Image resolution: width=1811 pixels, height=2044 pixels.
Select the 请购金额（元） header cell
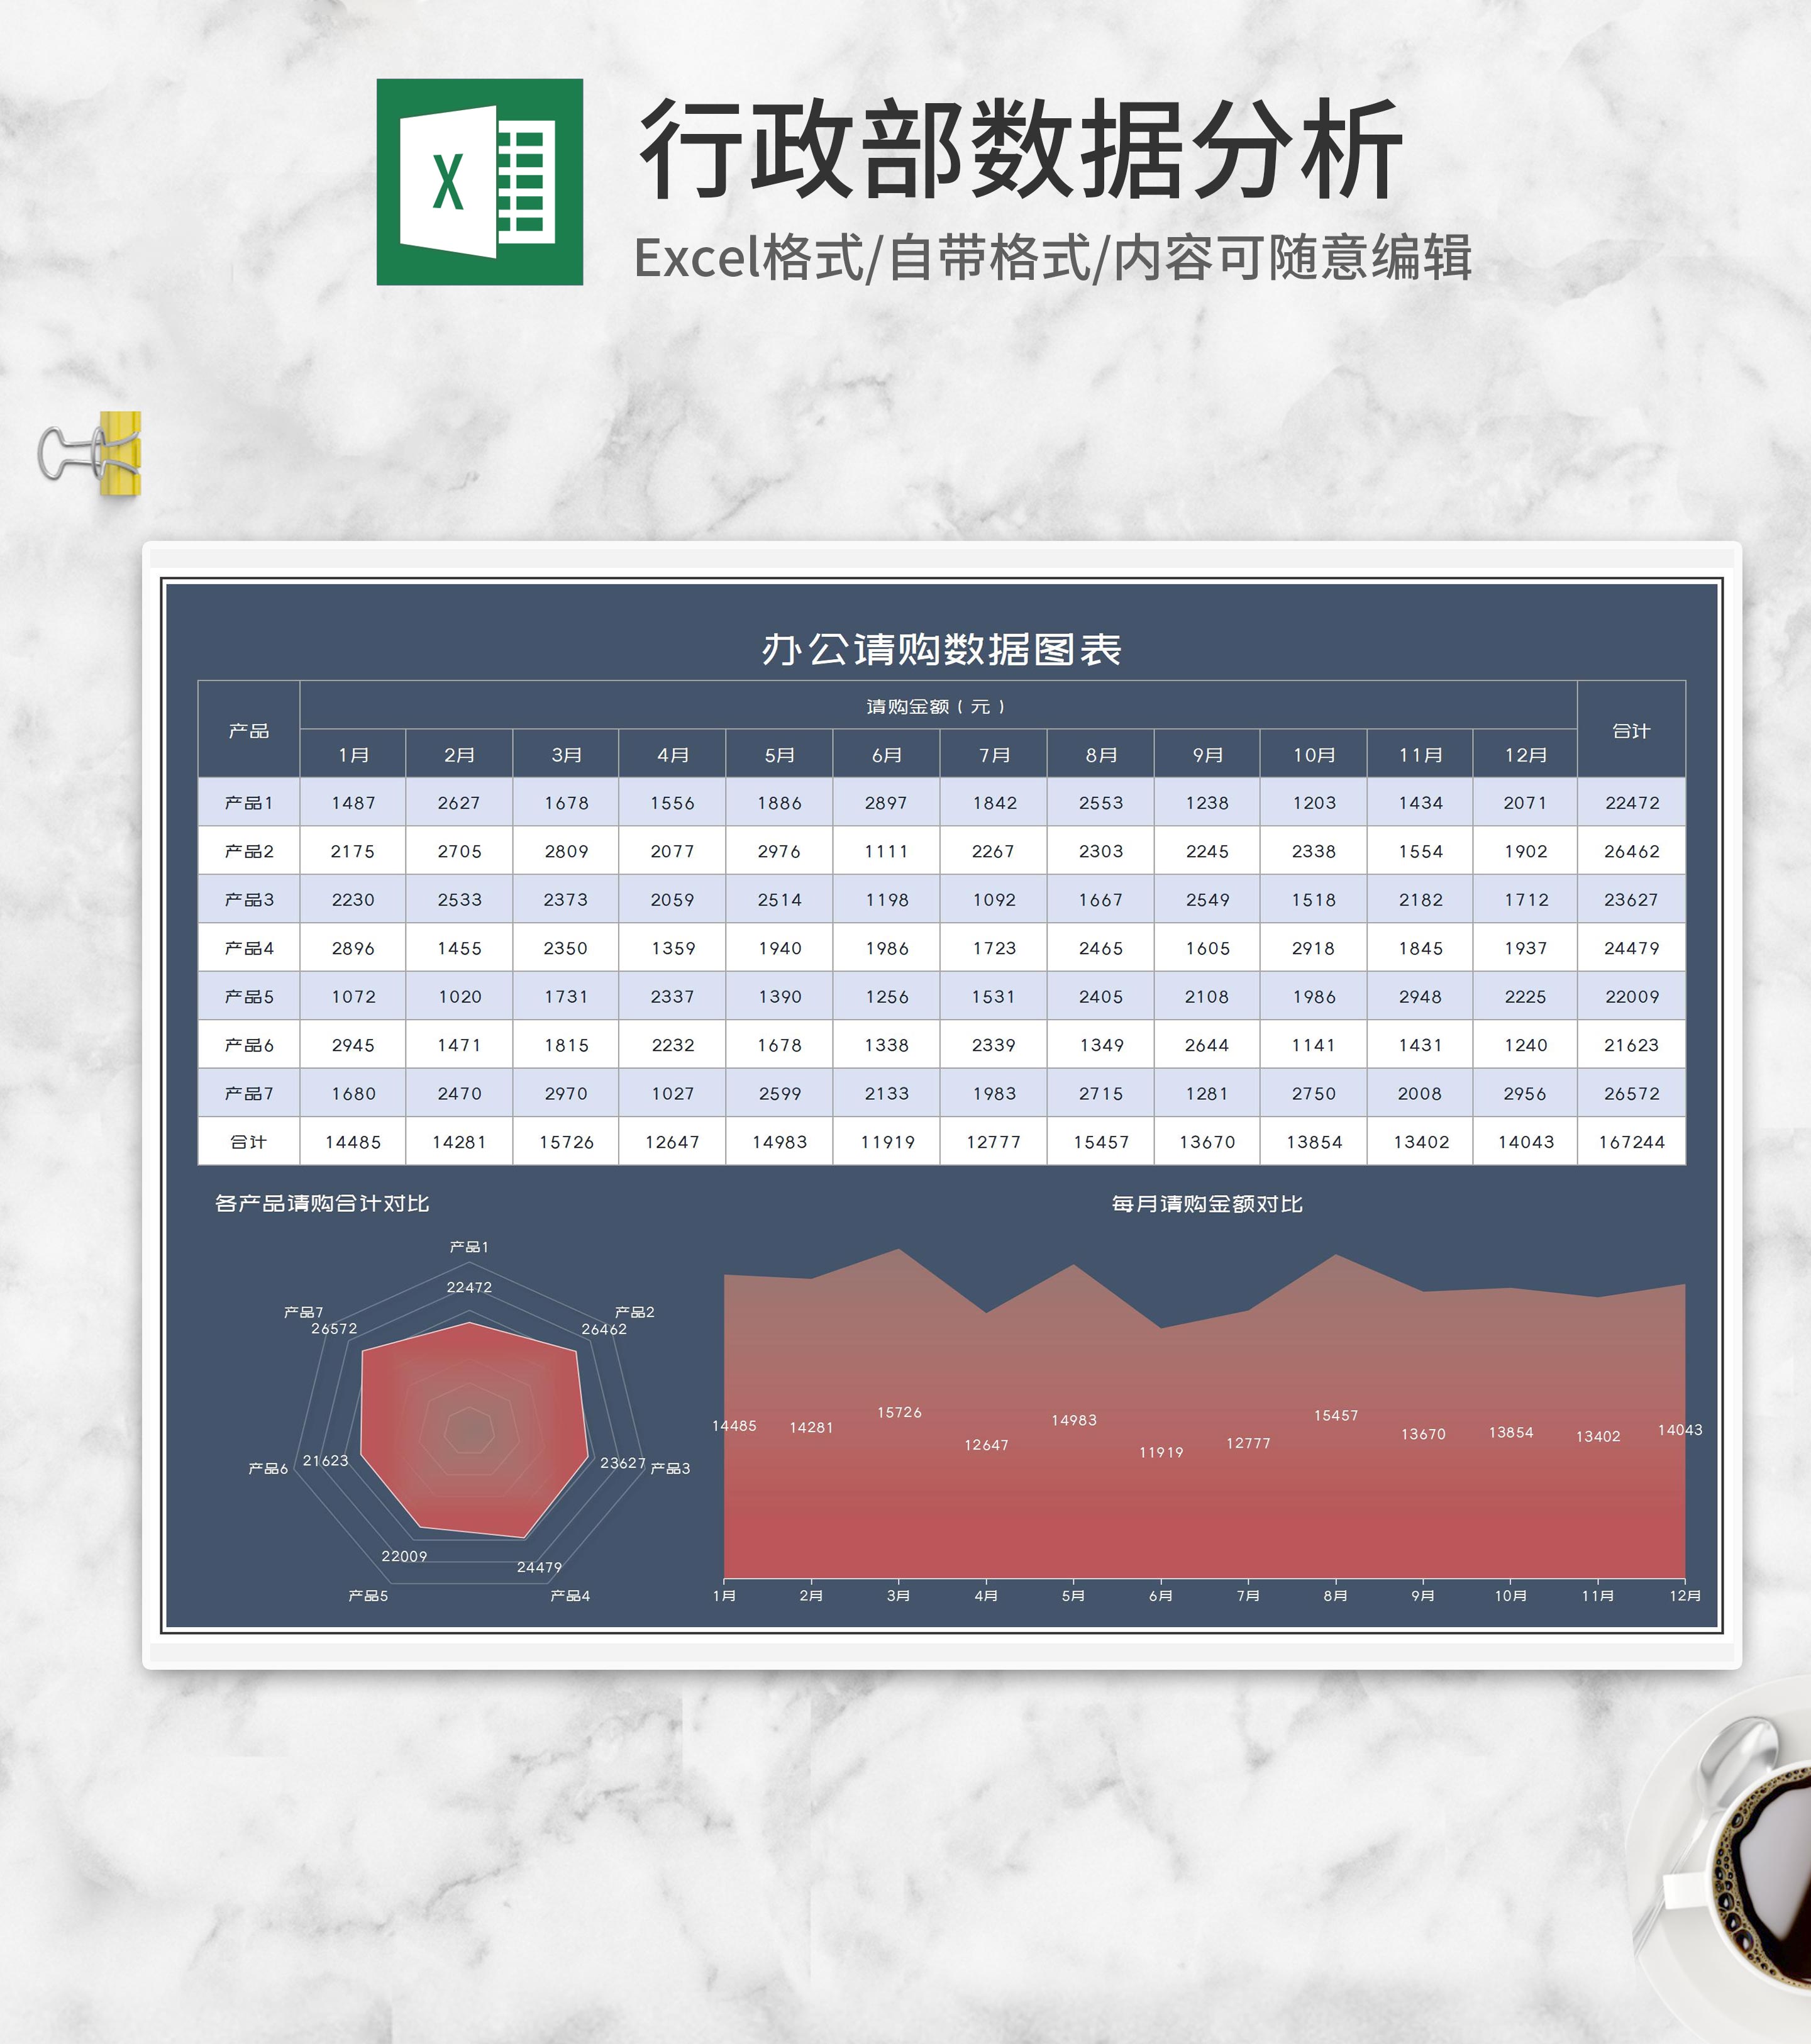click(937, 706)
